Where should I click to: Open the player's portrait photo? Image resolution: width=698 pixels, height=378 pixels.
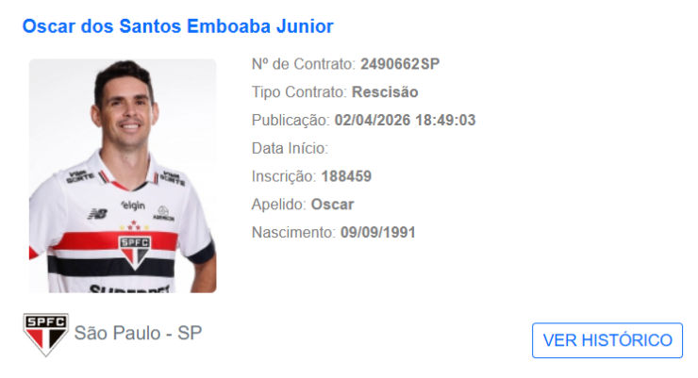click(123, 176)
